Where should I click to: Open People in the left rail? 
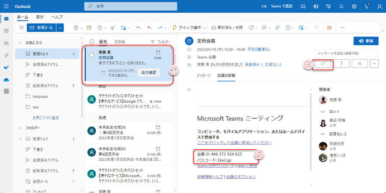(x=6, y=43)
